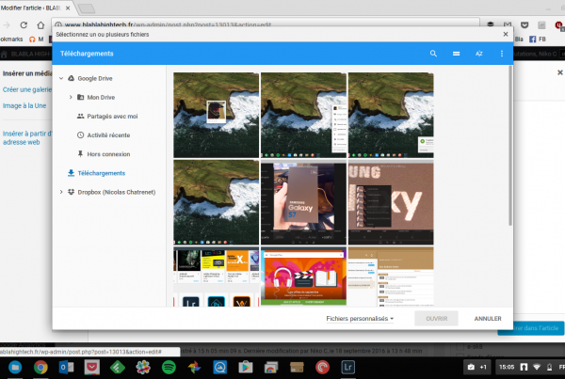Select the Samsung Galaxy logo closeup thumbnail
Image resolution: width=565 pixels, height=379 pixels.
(x=391, y=202)
